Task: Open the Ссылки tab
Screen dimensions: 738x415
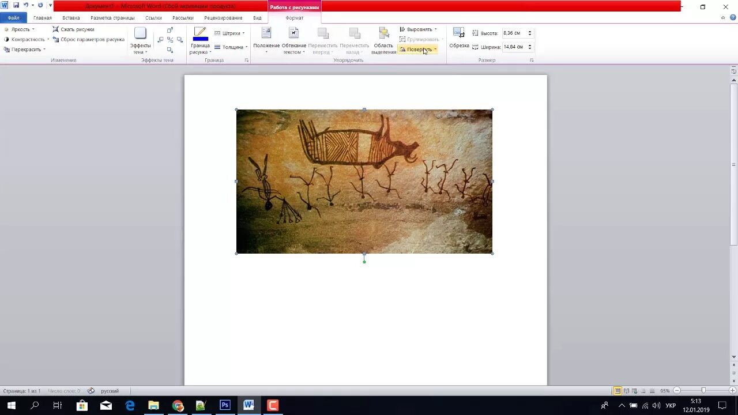Action: (153, 18)
